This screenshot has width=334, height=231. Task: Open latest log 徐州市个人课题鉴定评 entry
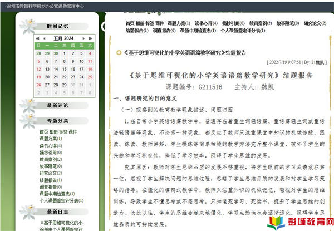pos(61,229)
